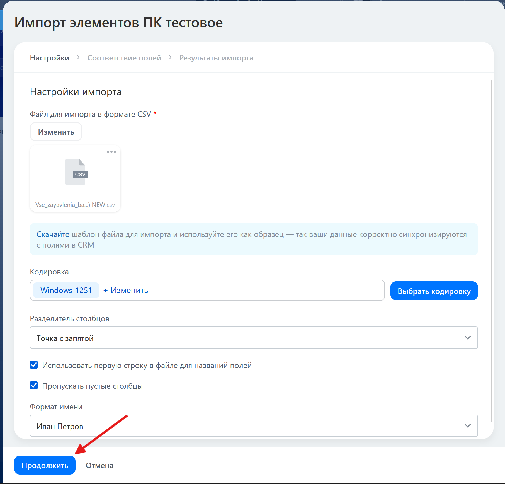
Task: Go to the 'Настройки' step
Action: (x=50, y=58)
